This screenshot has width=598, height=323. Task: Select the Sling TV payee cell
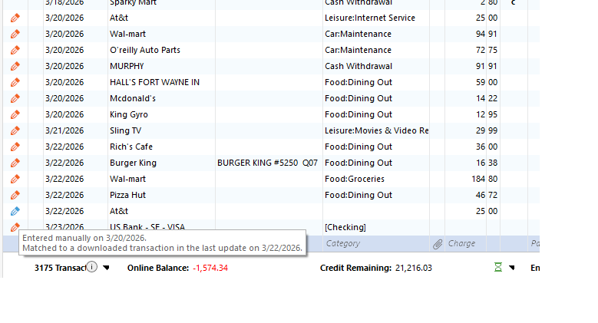click(x=125, y=130)
